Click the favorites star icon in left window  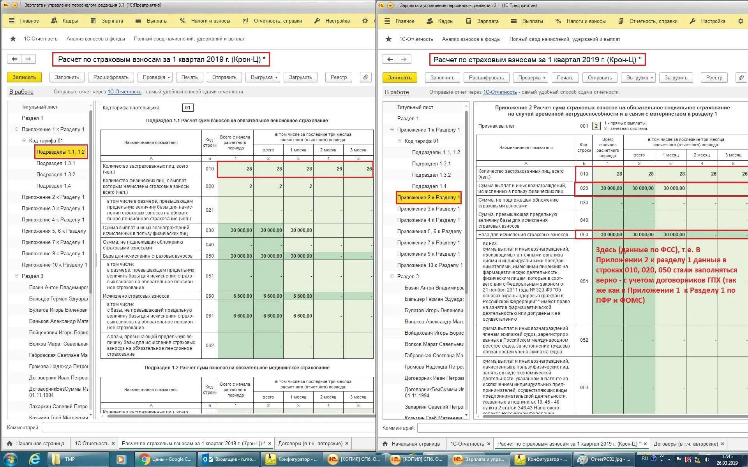pos(13,39)
